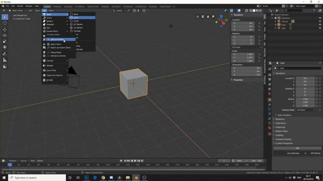323x181 pixels.
Task: Expand the Relations panel
Action: [x=280, y=119]
